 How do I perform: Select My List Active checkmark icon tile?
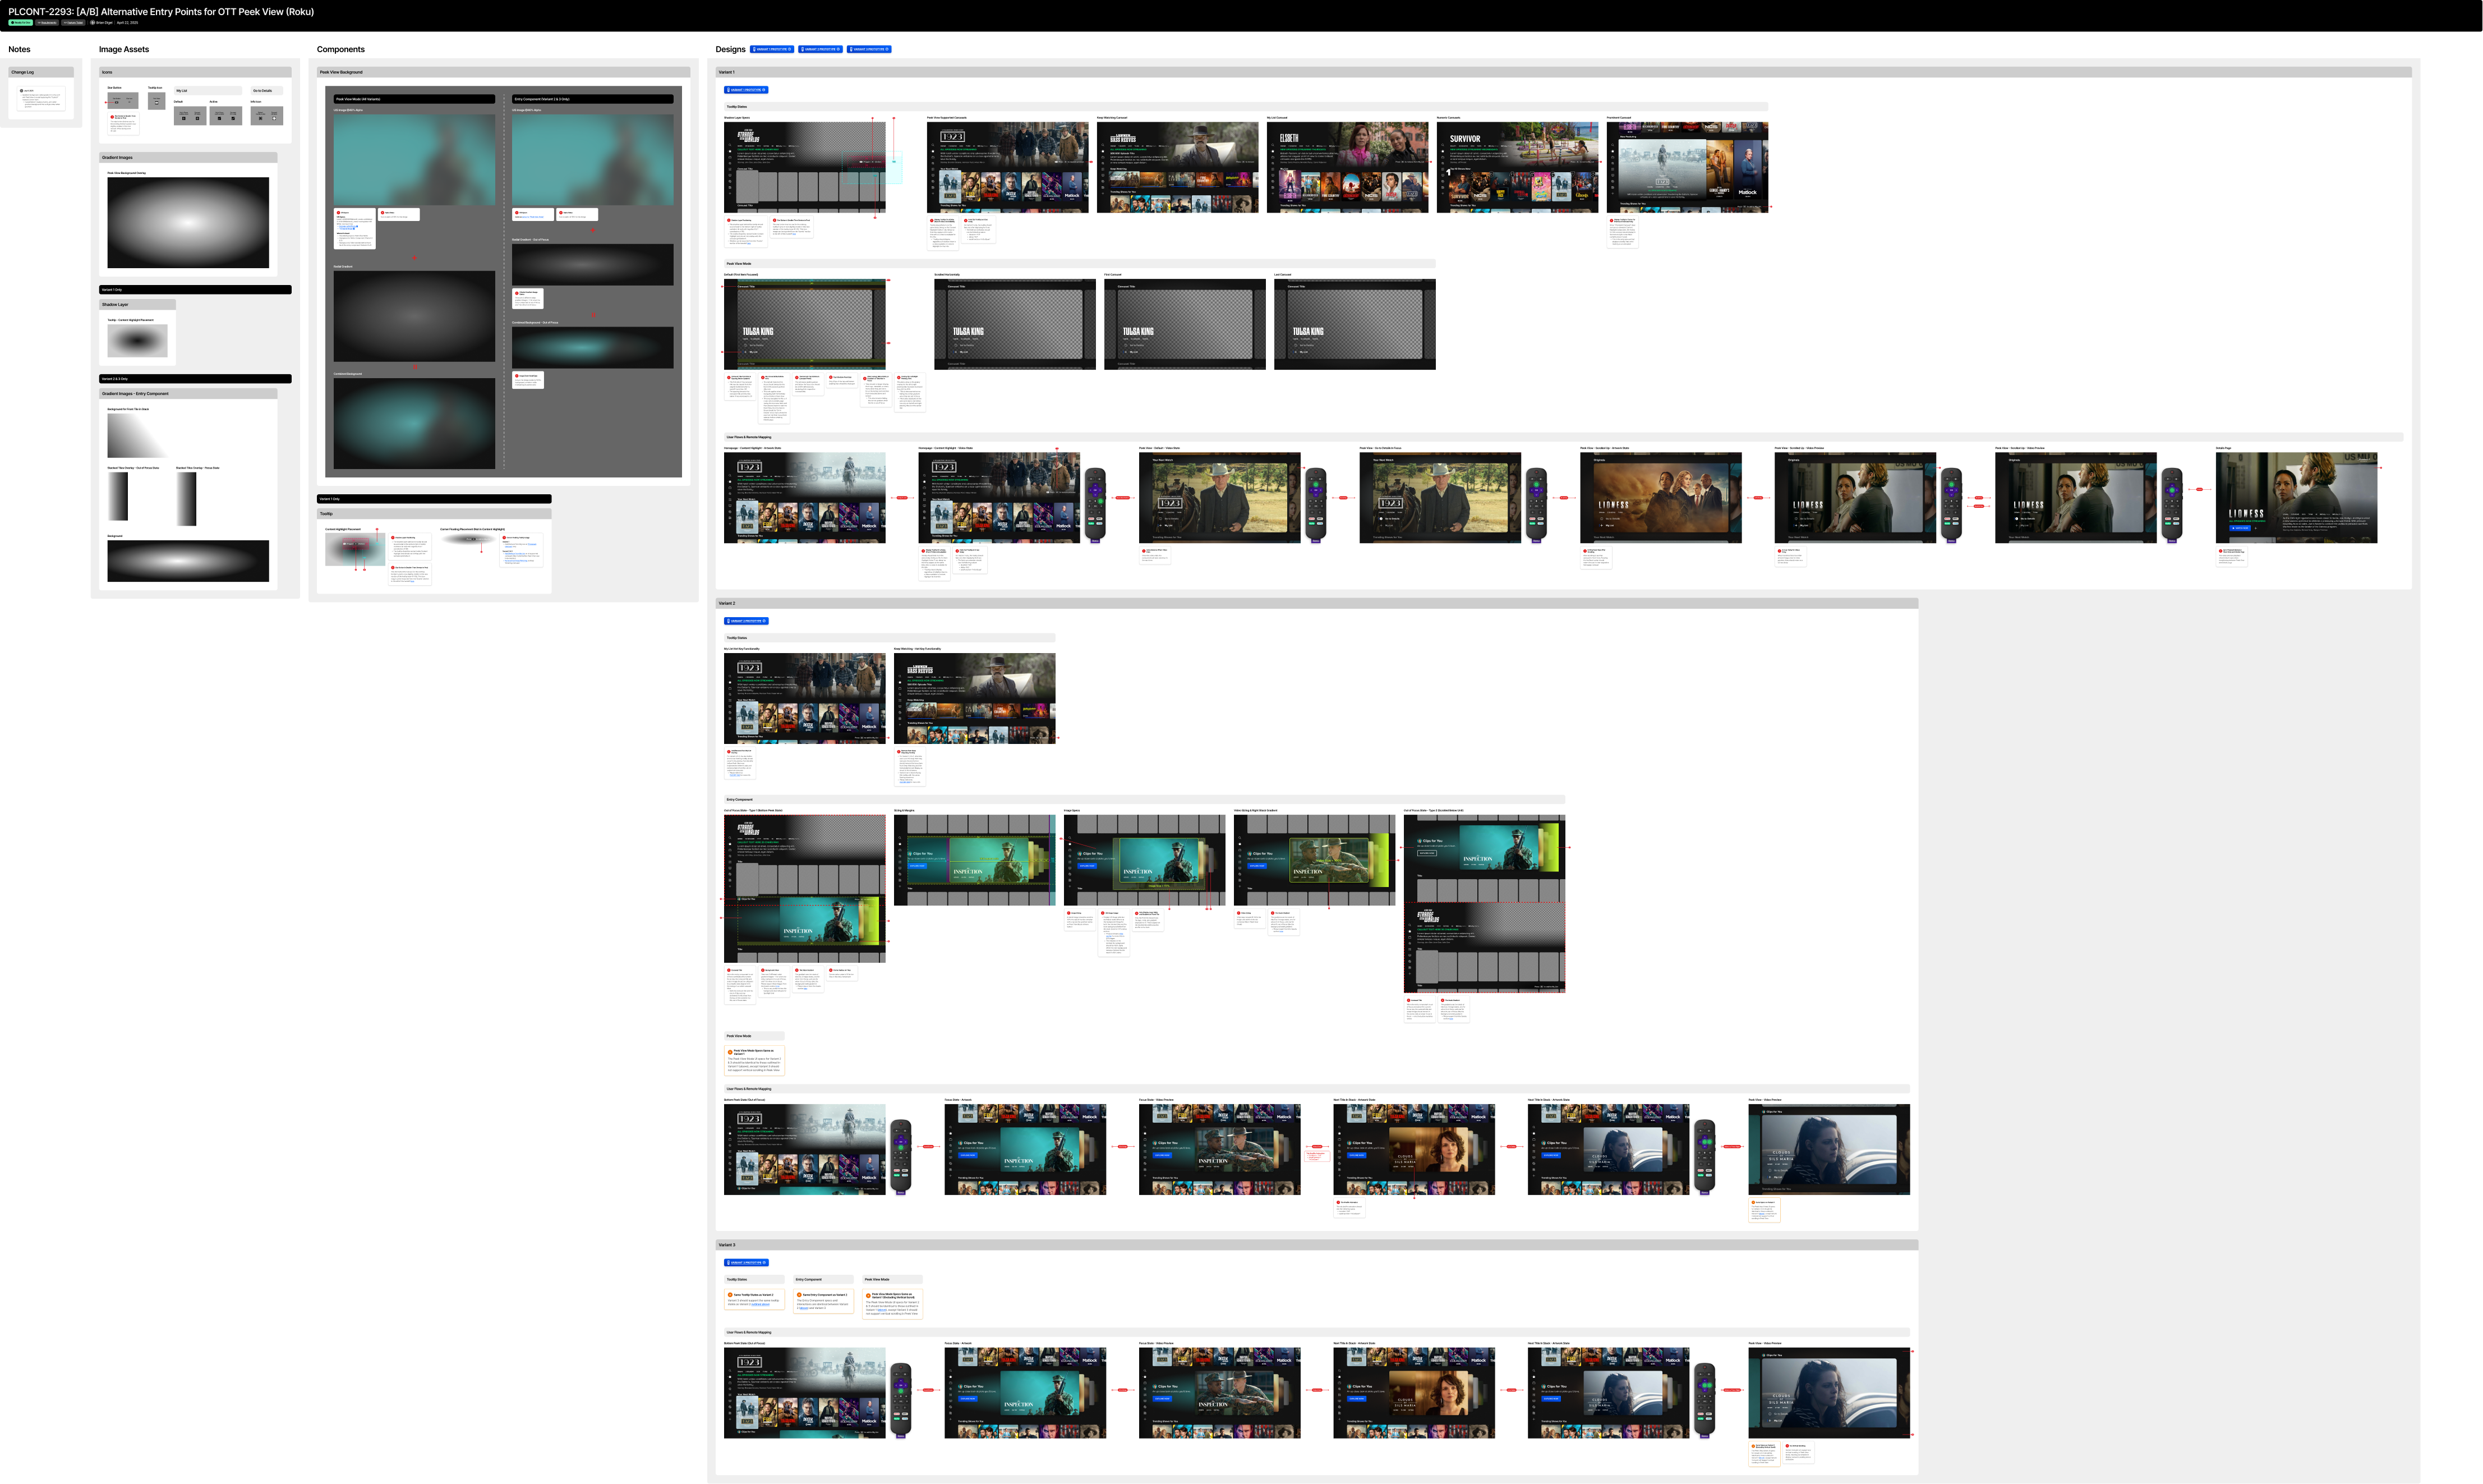point(226,116)
